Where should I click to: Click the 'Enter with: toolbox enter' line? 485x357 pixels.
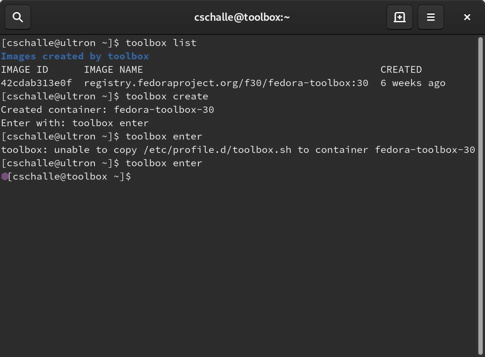point(75,123)
